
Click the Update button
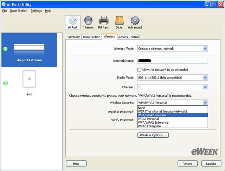(211, 163)
